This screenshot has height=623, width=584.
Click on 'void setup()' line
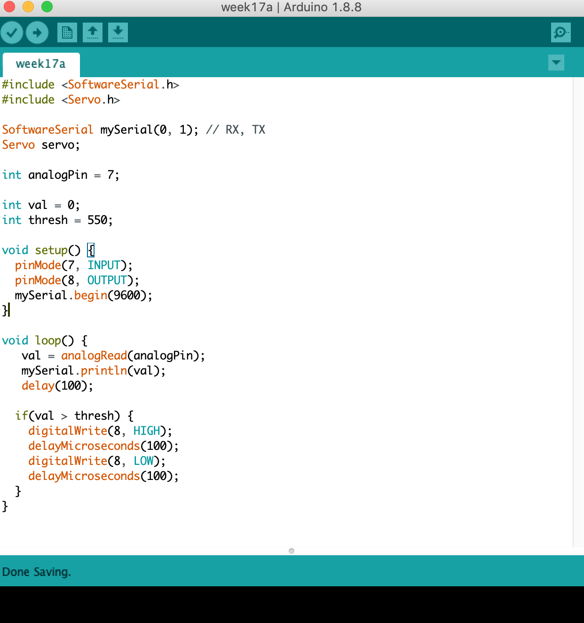point(48,250)
